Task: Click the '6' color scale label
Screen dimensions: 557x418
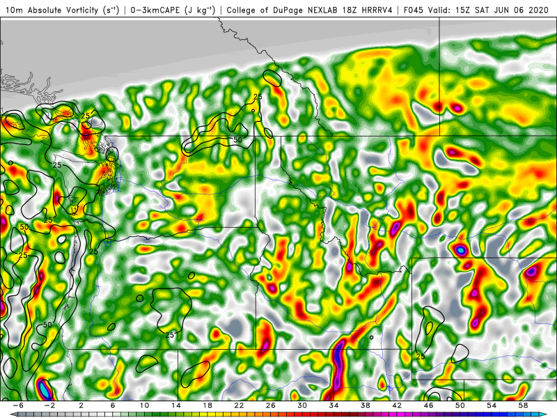Action: 113,405
